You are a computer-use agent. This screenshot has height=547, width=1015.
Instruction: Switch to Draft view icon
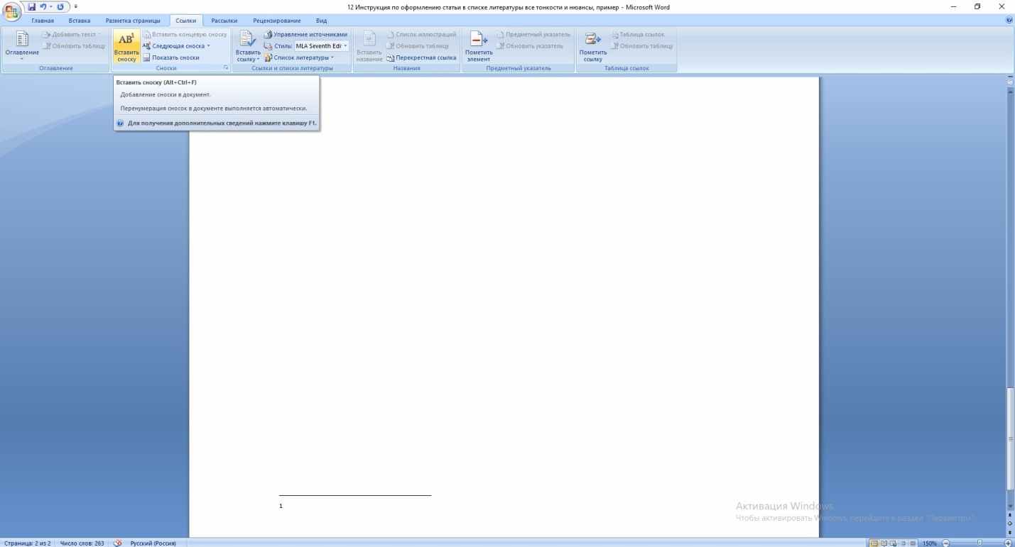pos(913,543)
